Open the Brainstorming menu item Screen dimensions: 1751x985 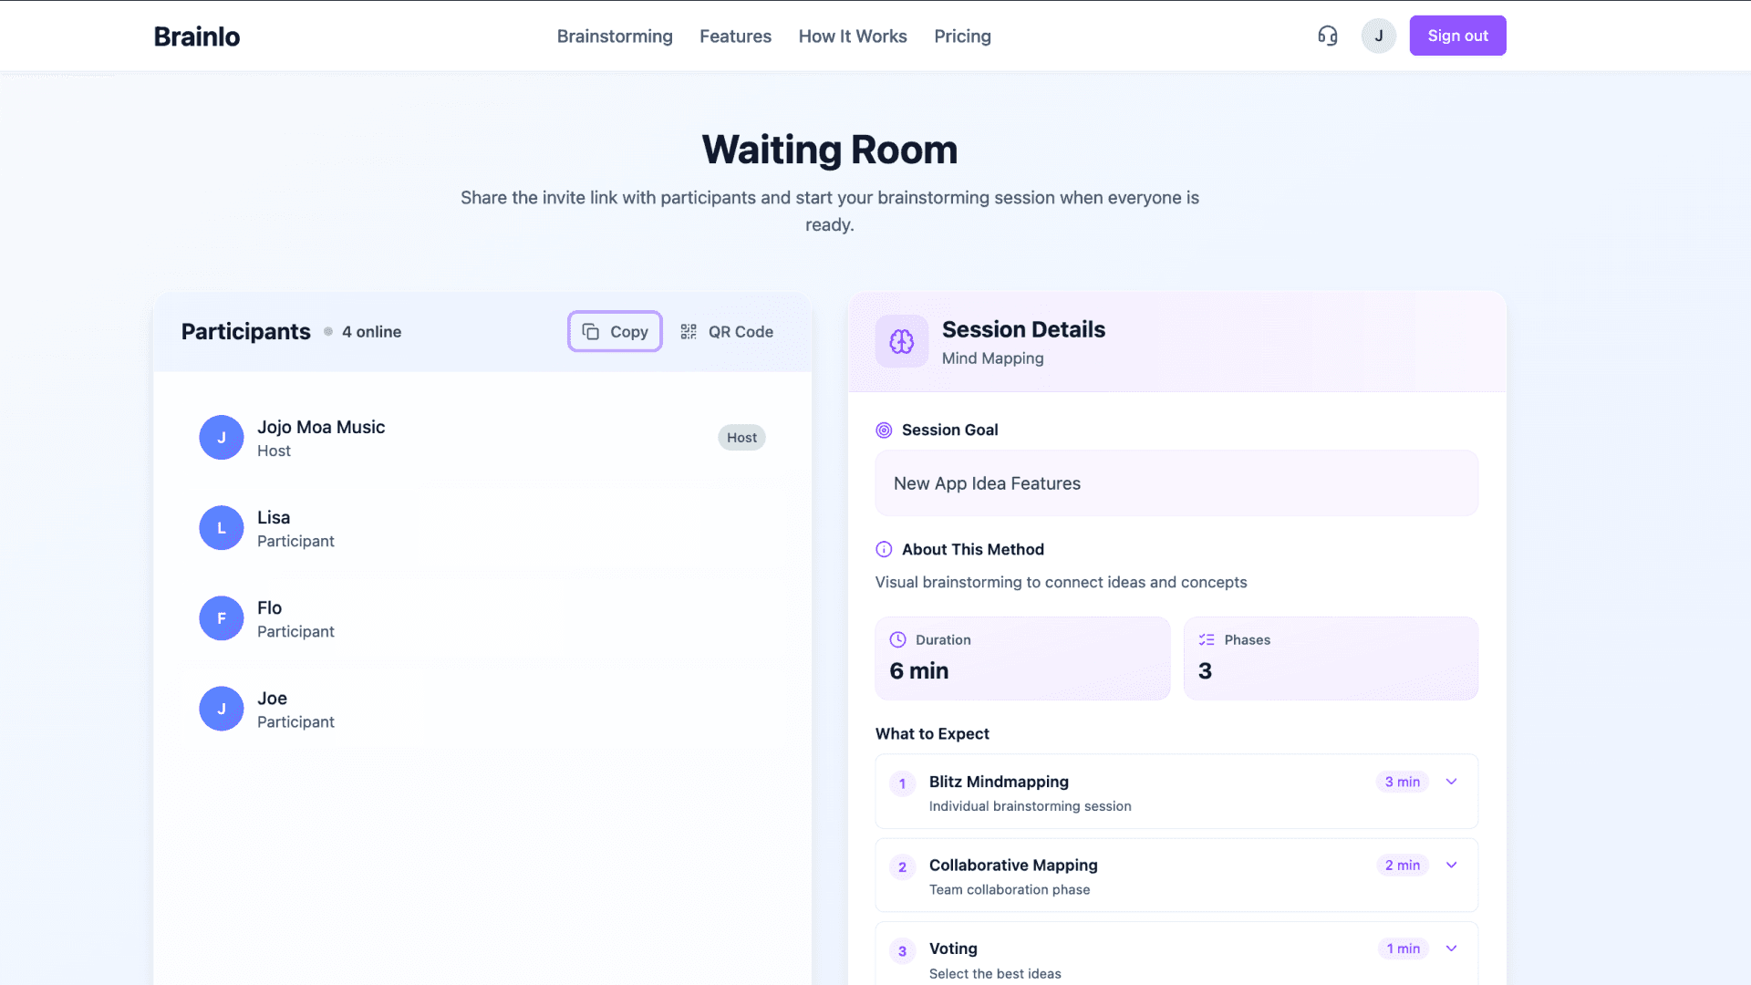614,36
